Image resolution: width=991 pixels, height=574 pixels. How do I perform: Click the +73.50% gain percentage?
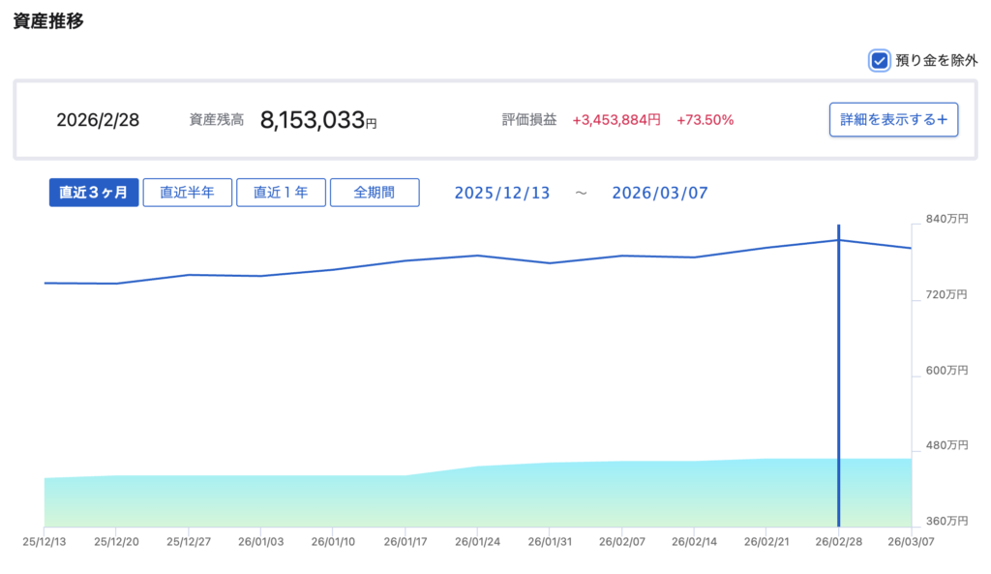point(705,120)
